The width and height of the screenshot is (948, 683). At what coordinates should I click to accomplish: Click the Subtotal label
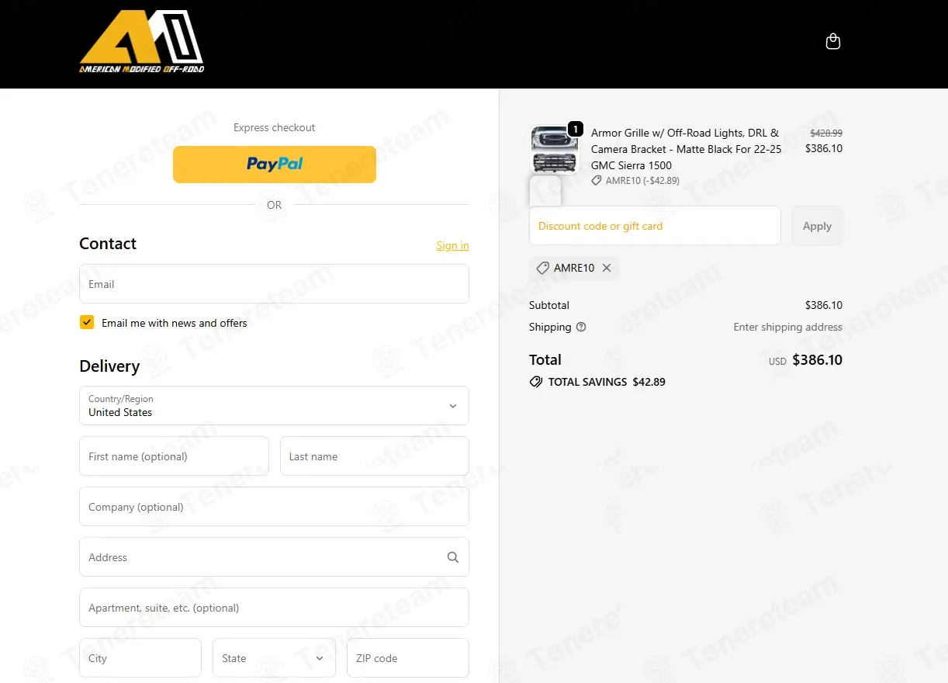pos(549,305)
